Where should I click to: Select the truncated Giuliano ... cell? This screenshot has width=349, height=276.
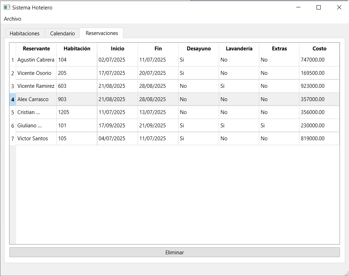coord(36,126)
